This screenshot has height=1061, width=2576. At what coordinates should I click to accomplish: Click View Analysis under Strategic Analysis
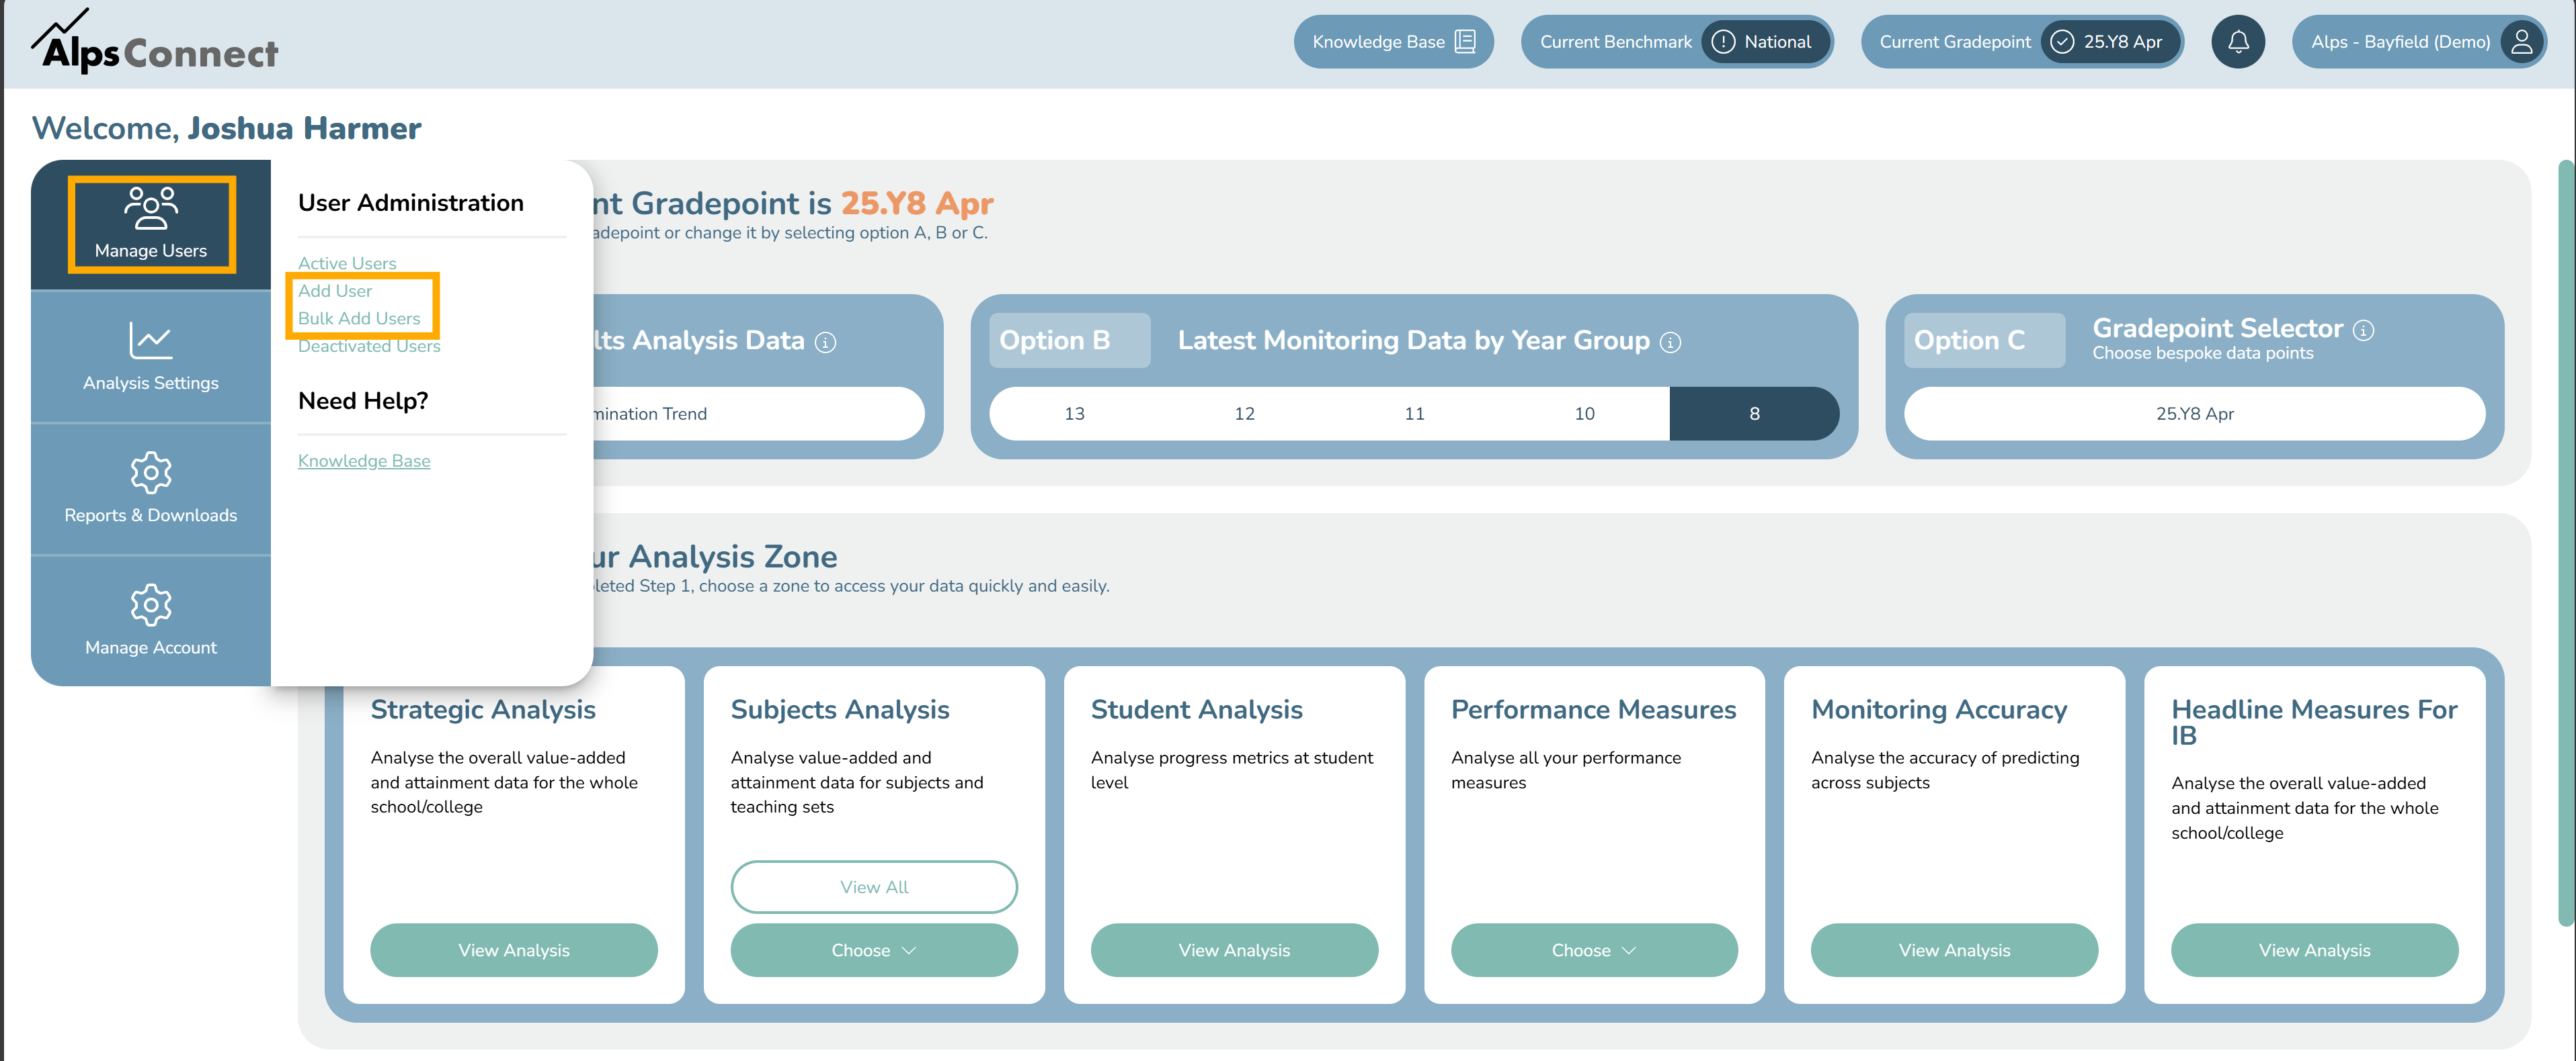[x=514, y=950]
